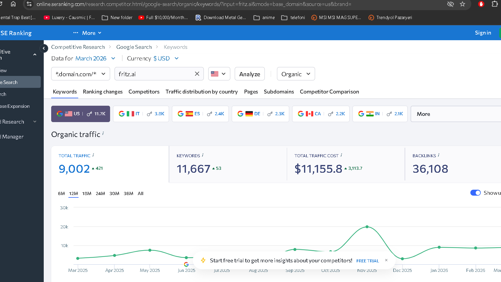Click the Germany DE flag icon
This screenshot has width=501, height=282.
tap(249, 113)
